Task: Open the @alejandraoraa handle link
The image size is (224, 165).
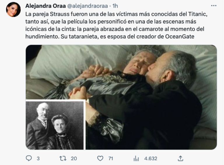Action: (x=87, y=6)
